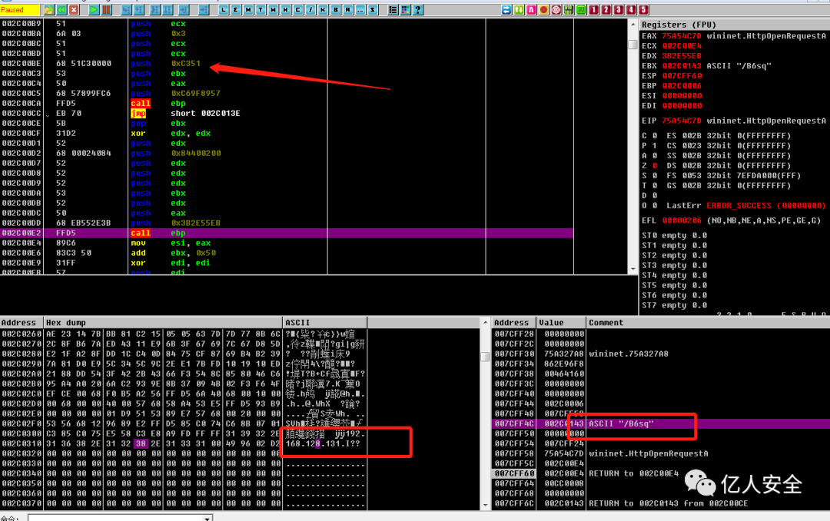Click the dark red target-circle plugin icon
830x521 pixels.
[556, 9]
